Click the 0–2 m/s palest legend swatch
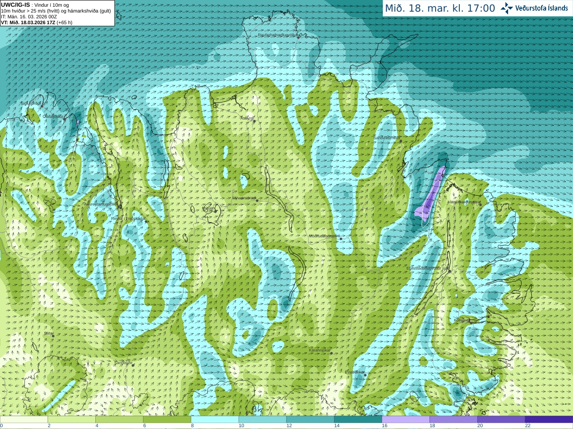The image size is (573, 429). coord(24,420)
